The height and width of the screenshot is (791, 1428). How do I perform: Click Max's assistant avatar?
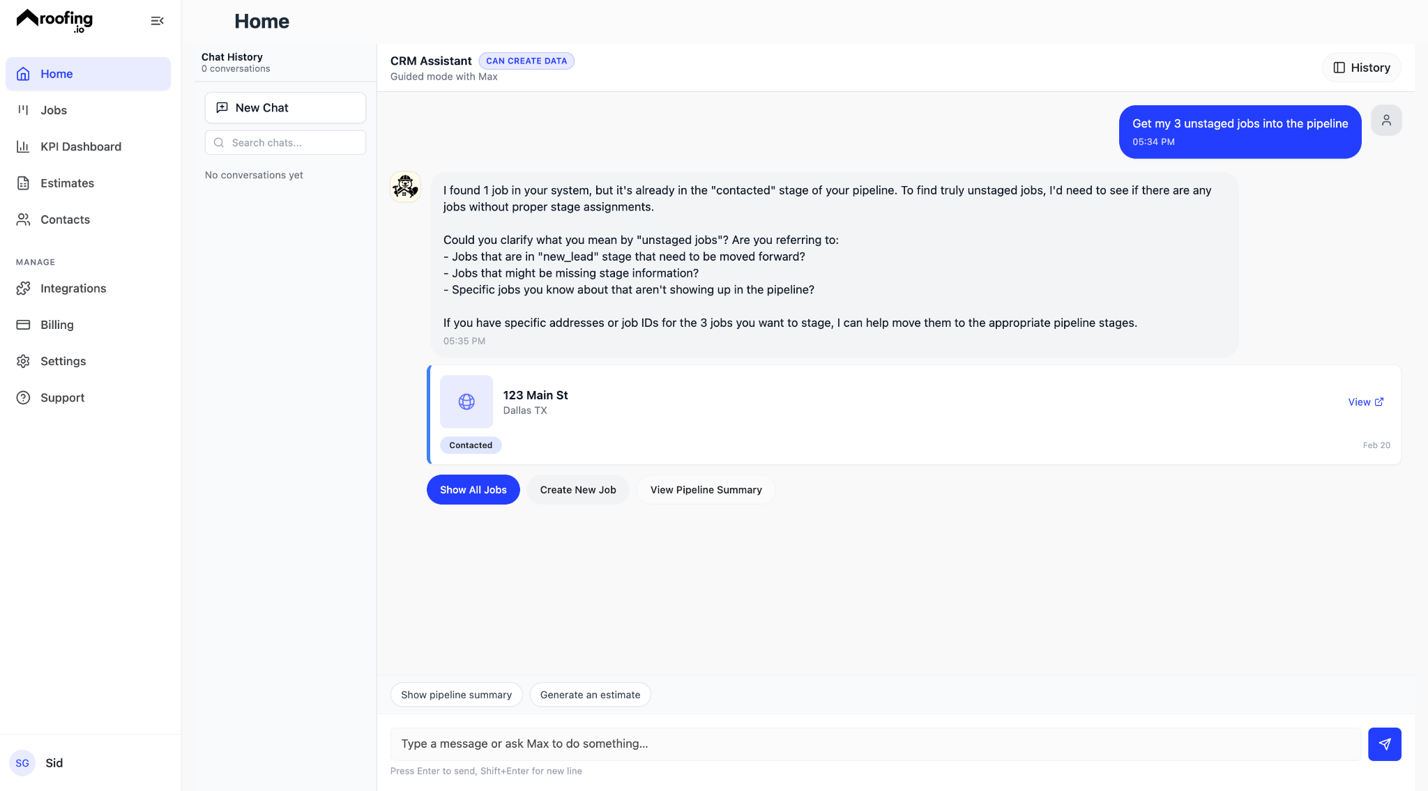tap(405, 186)
